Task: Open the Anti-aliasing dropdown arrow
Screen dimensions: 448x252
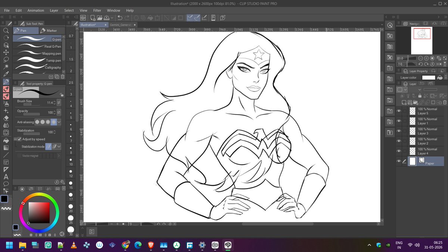Action: 59,122
